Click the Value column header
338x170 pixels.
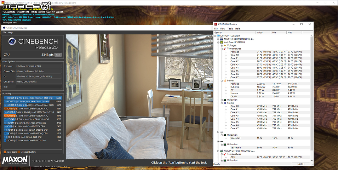263,32
